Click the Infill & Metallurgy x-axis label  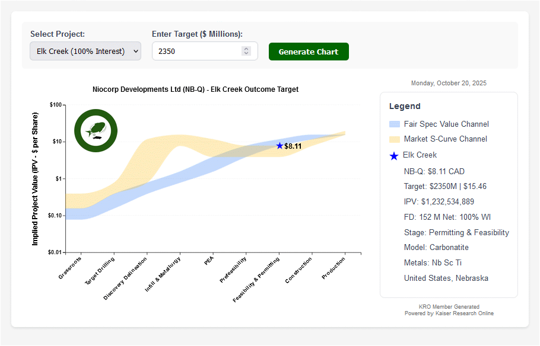(x=163, y=274)
